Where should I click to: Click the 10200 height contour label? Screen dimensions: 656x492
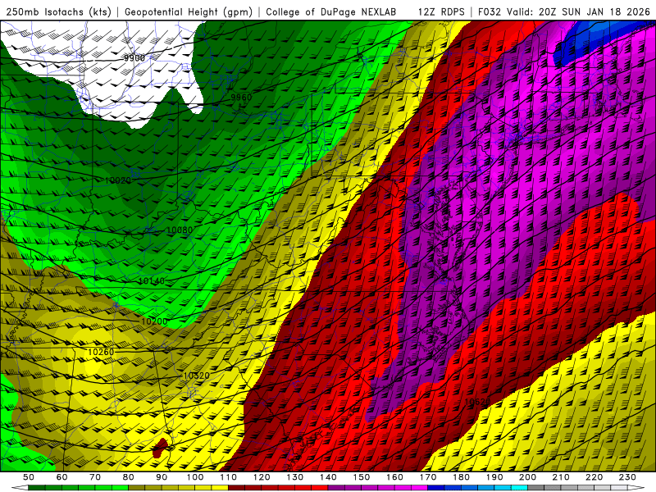[154, 321]
